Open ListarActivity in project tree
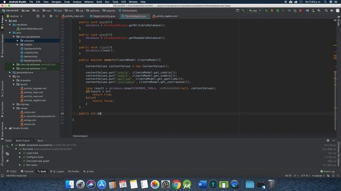 click(31, 53)
